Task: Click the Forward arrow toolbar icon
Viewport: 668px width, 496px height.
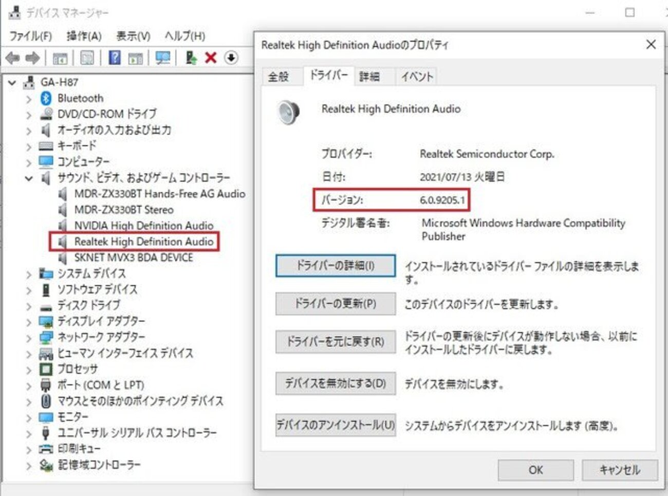Action: coord(32,58)
